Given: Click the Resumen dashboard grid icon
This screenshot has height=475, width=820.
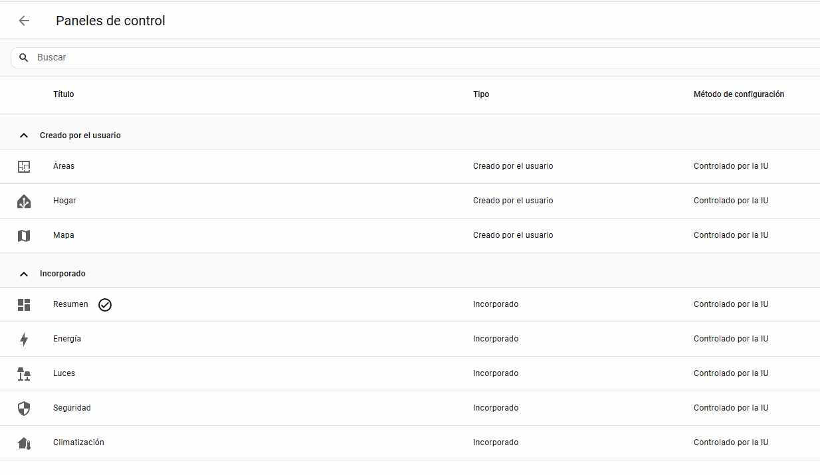Looking at the screenshot, I should tap(24, 305).
